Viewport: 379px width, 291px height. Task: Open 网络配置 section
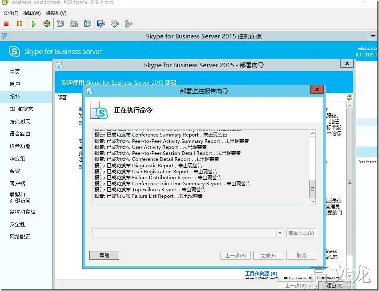[x=20, y=237]
